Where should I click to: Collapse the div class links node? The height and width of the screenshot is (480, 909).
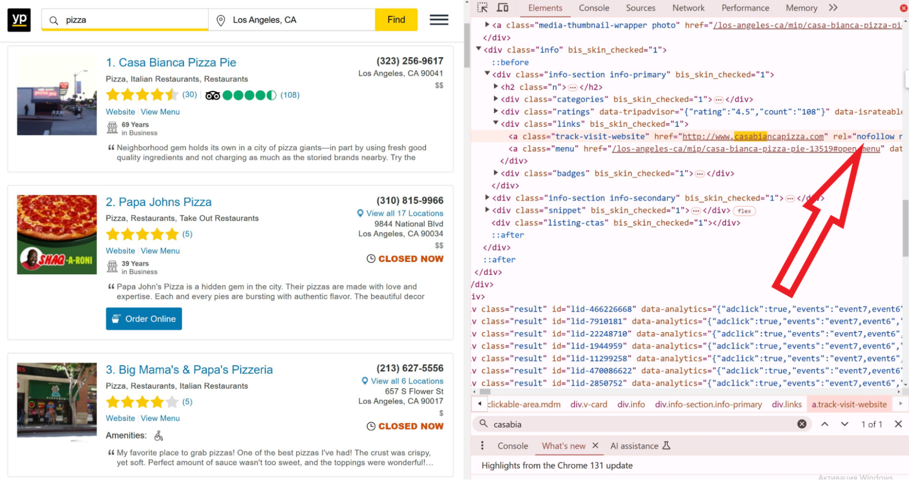[496, 123]
